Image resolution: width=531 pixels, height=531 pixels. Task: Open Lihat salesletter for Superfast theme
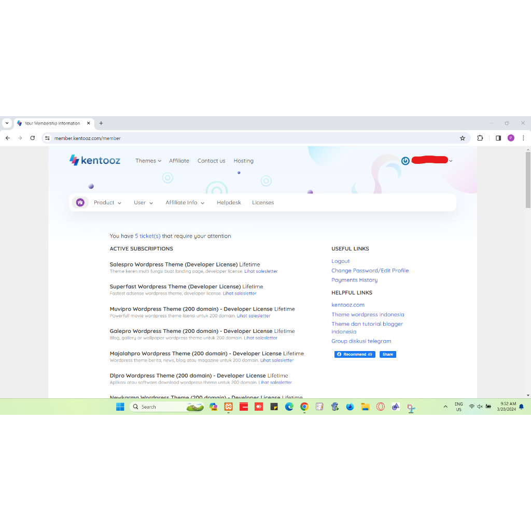[240, 294]
